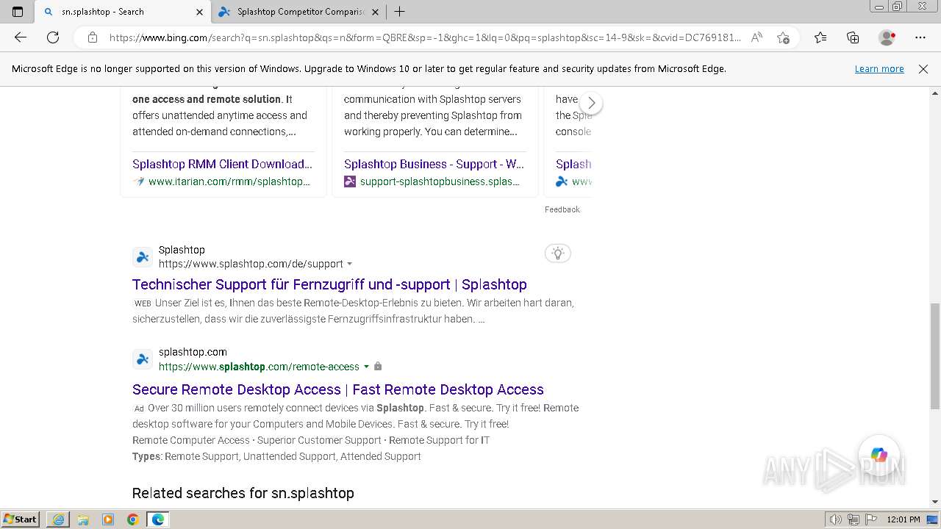
Task: Open Read aloud from address bar
Action: pyautogui.click(x=756, y=37)
